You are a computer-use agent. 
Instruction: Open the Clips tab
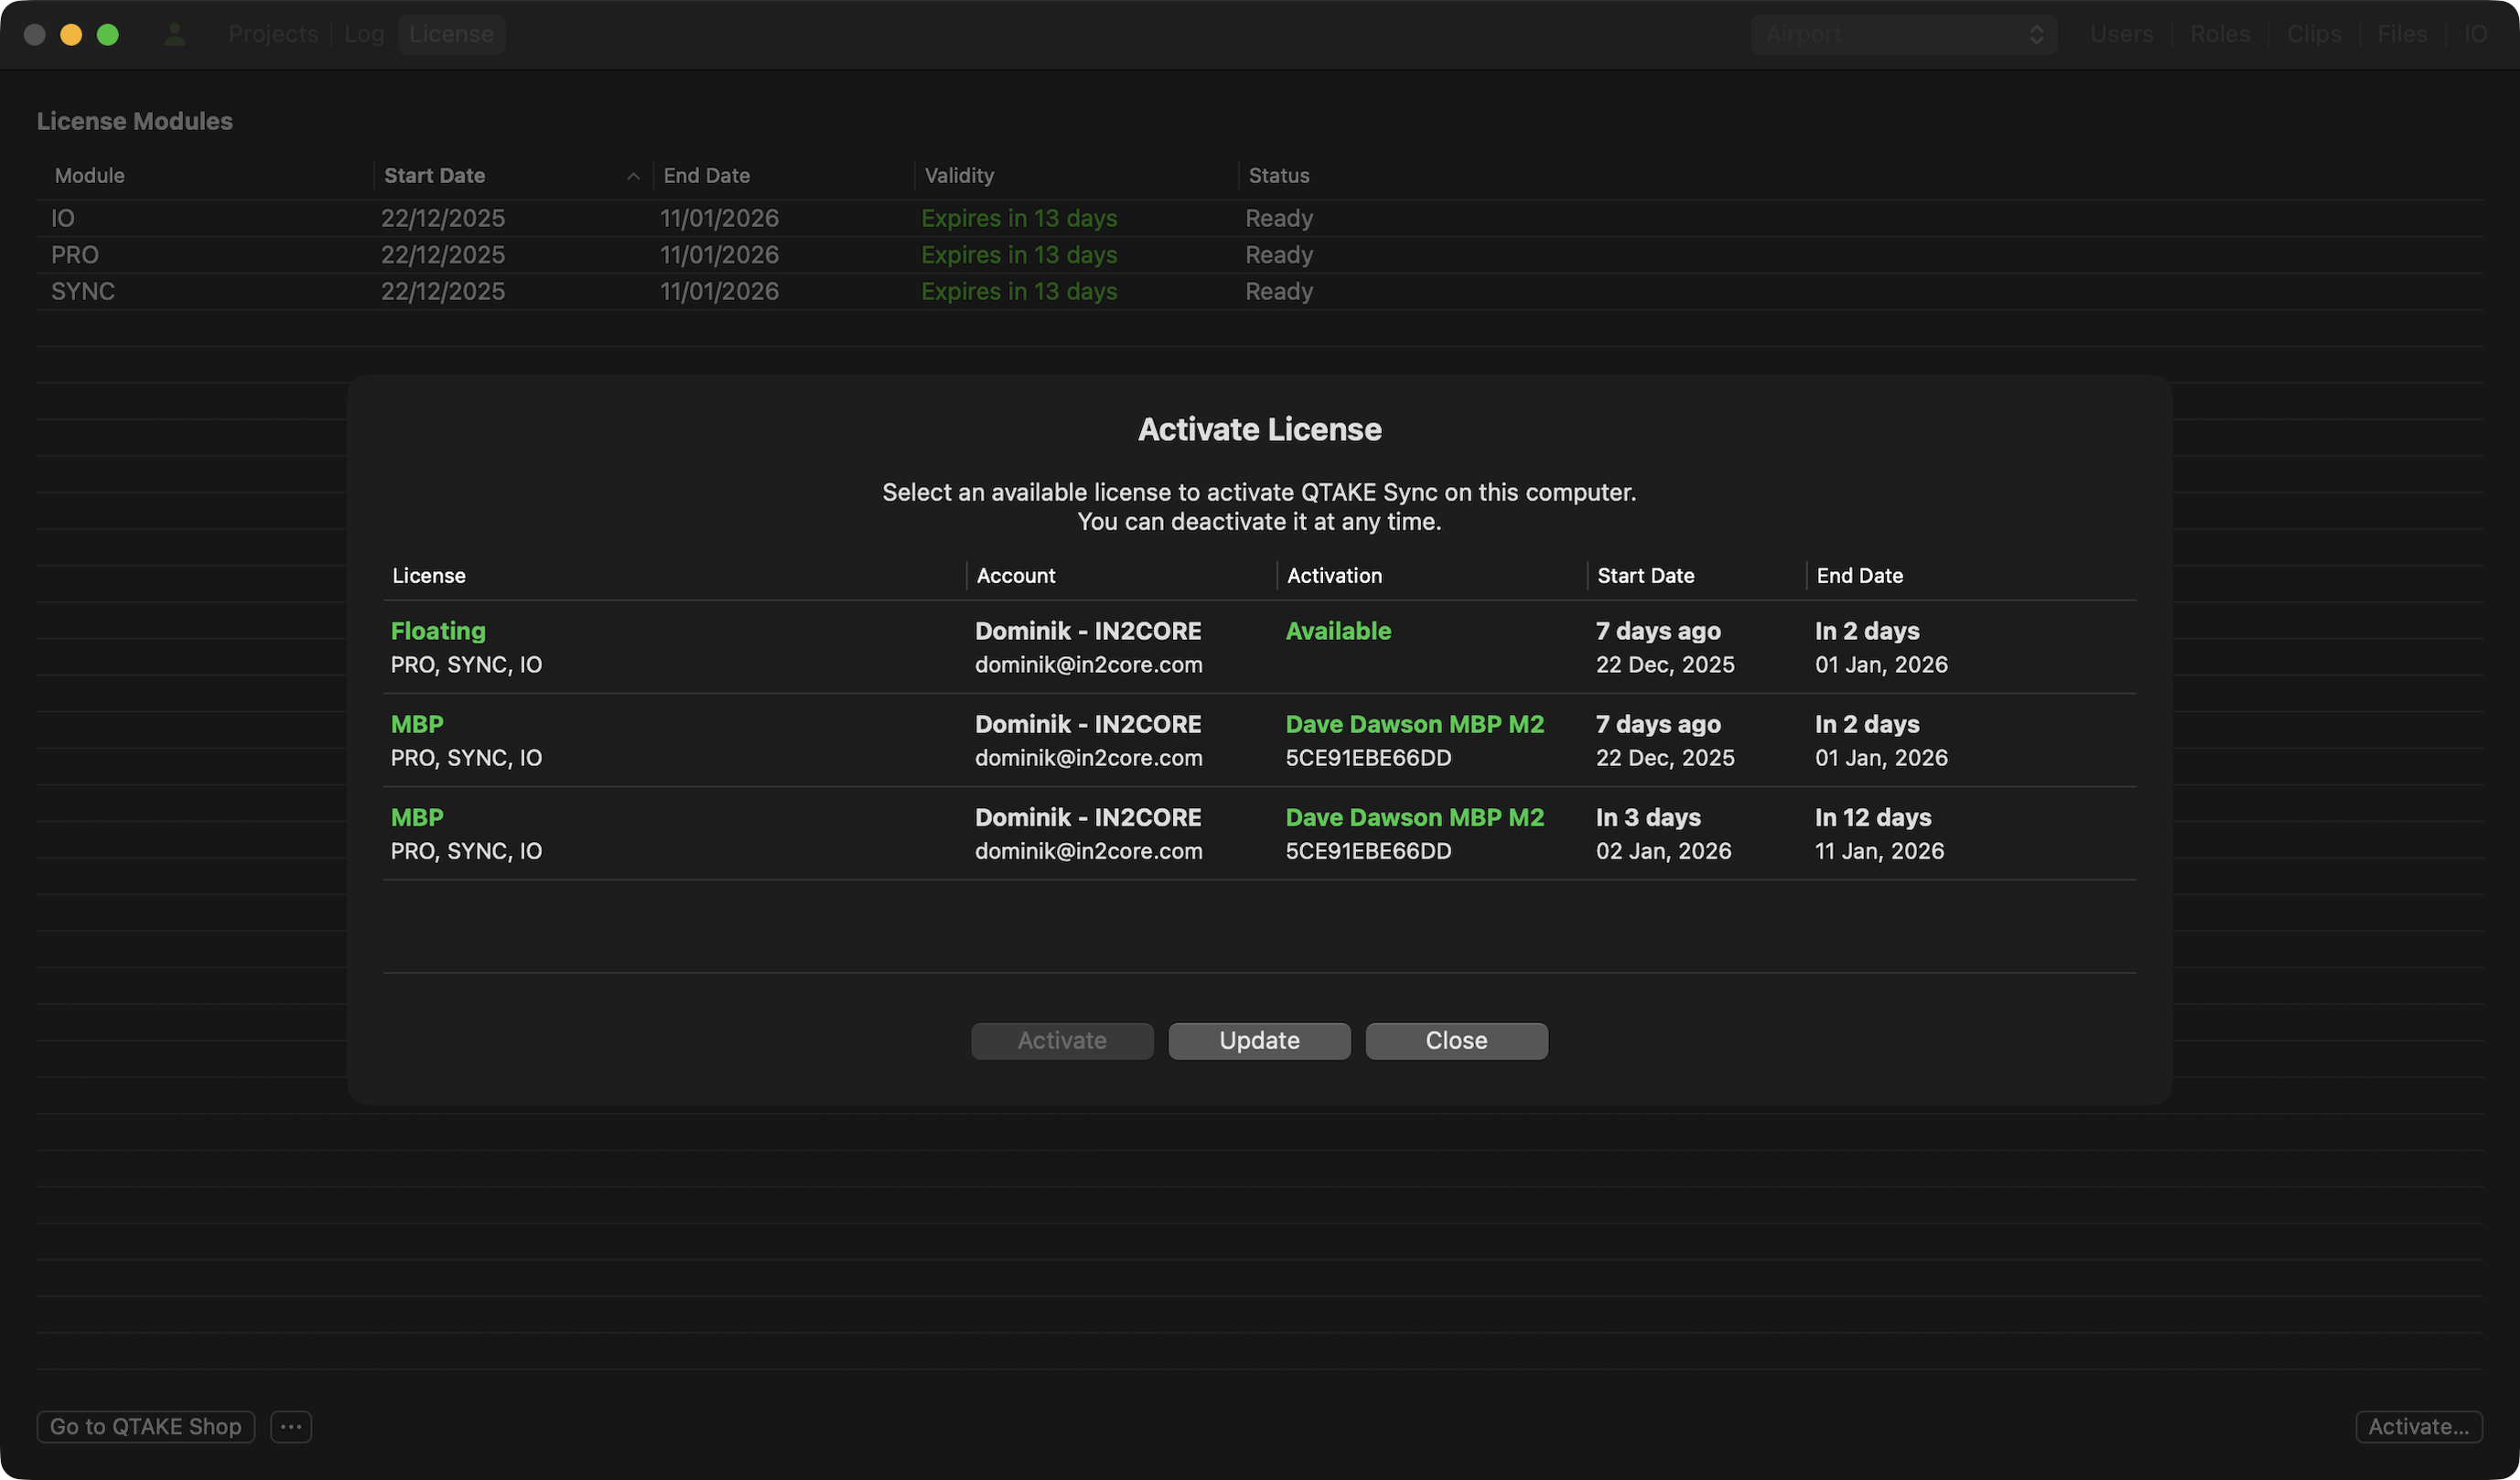[2314, 34]
